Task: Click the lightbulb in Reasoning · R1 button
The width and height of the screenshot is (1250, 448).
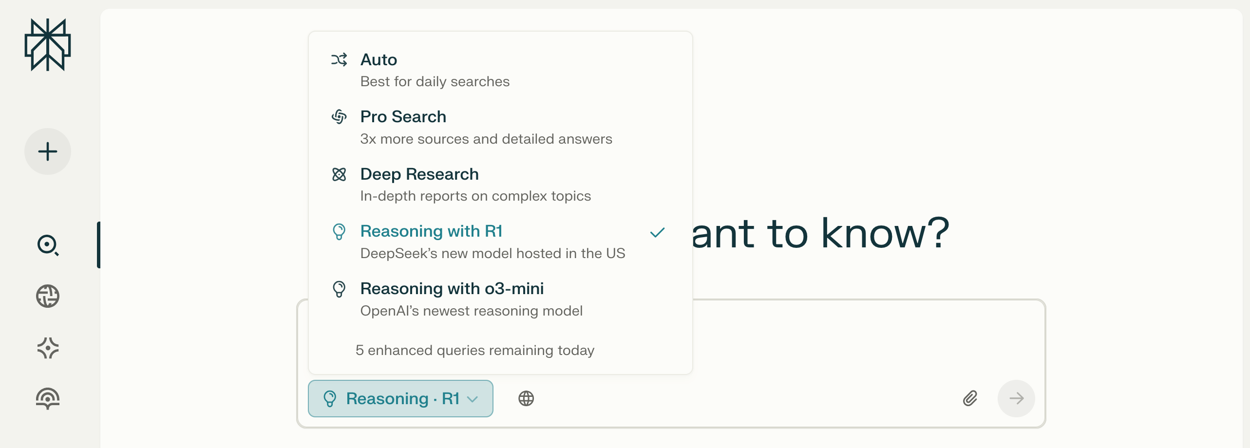Action: tap(330, 399)
